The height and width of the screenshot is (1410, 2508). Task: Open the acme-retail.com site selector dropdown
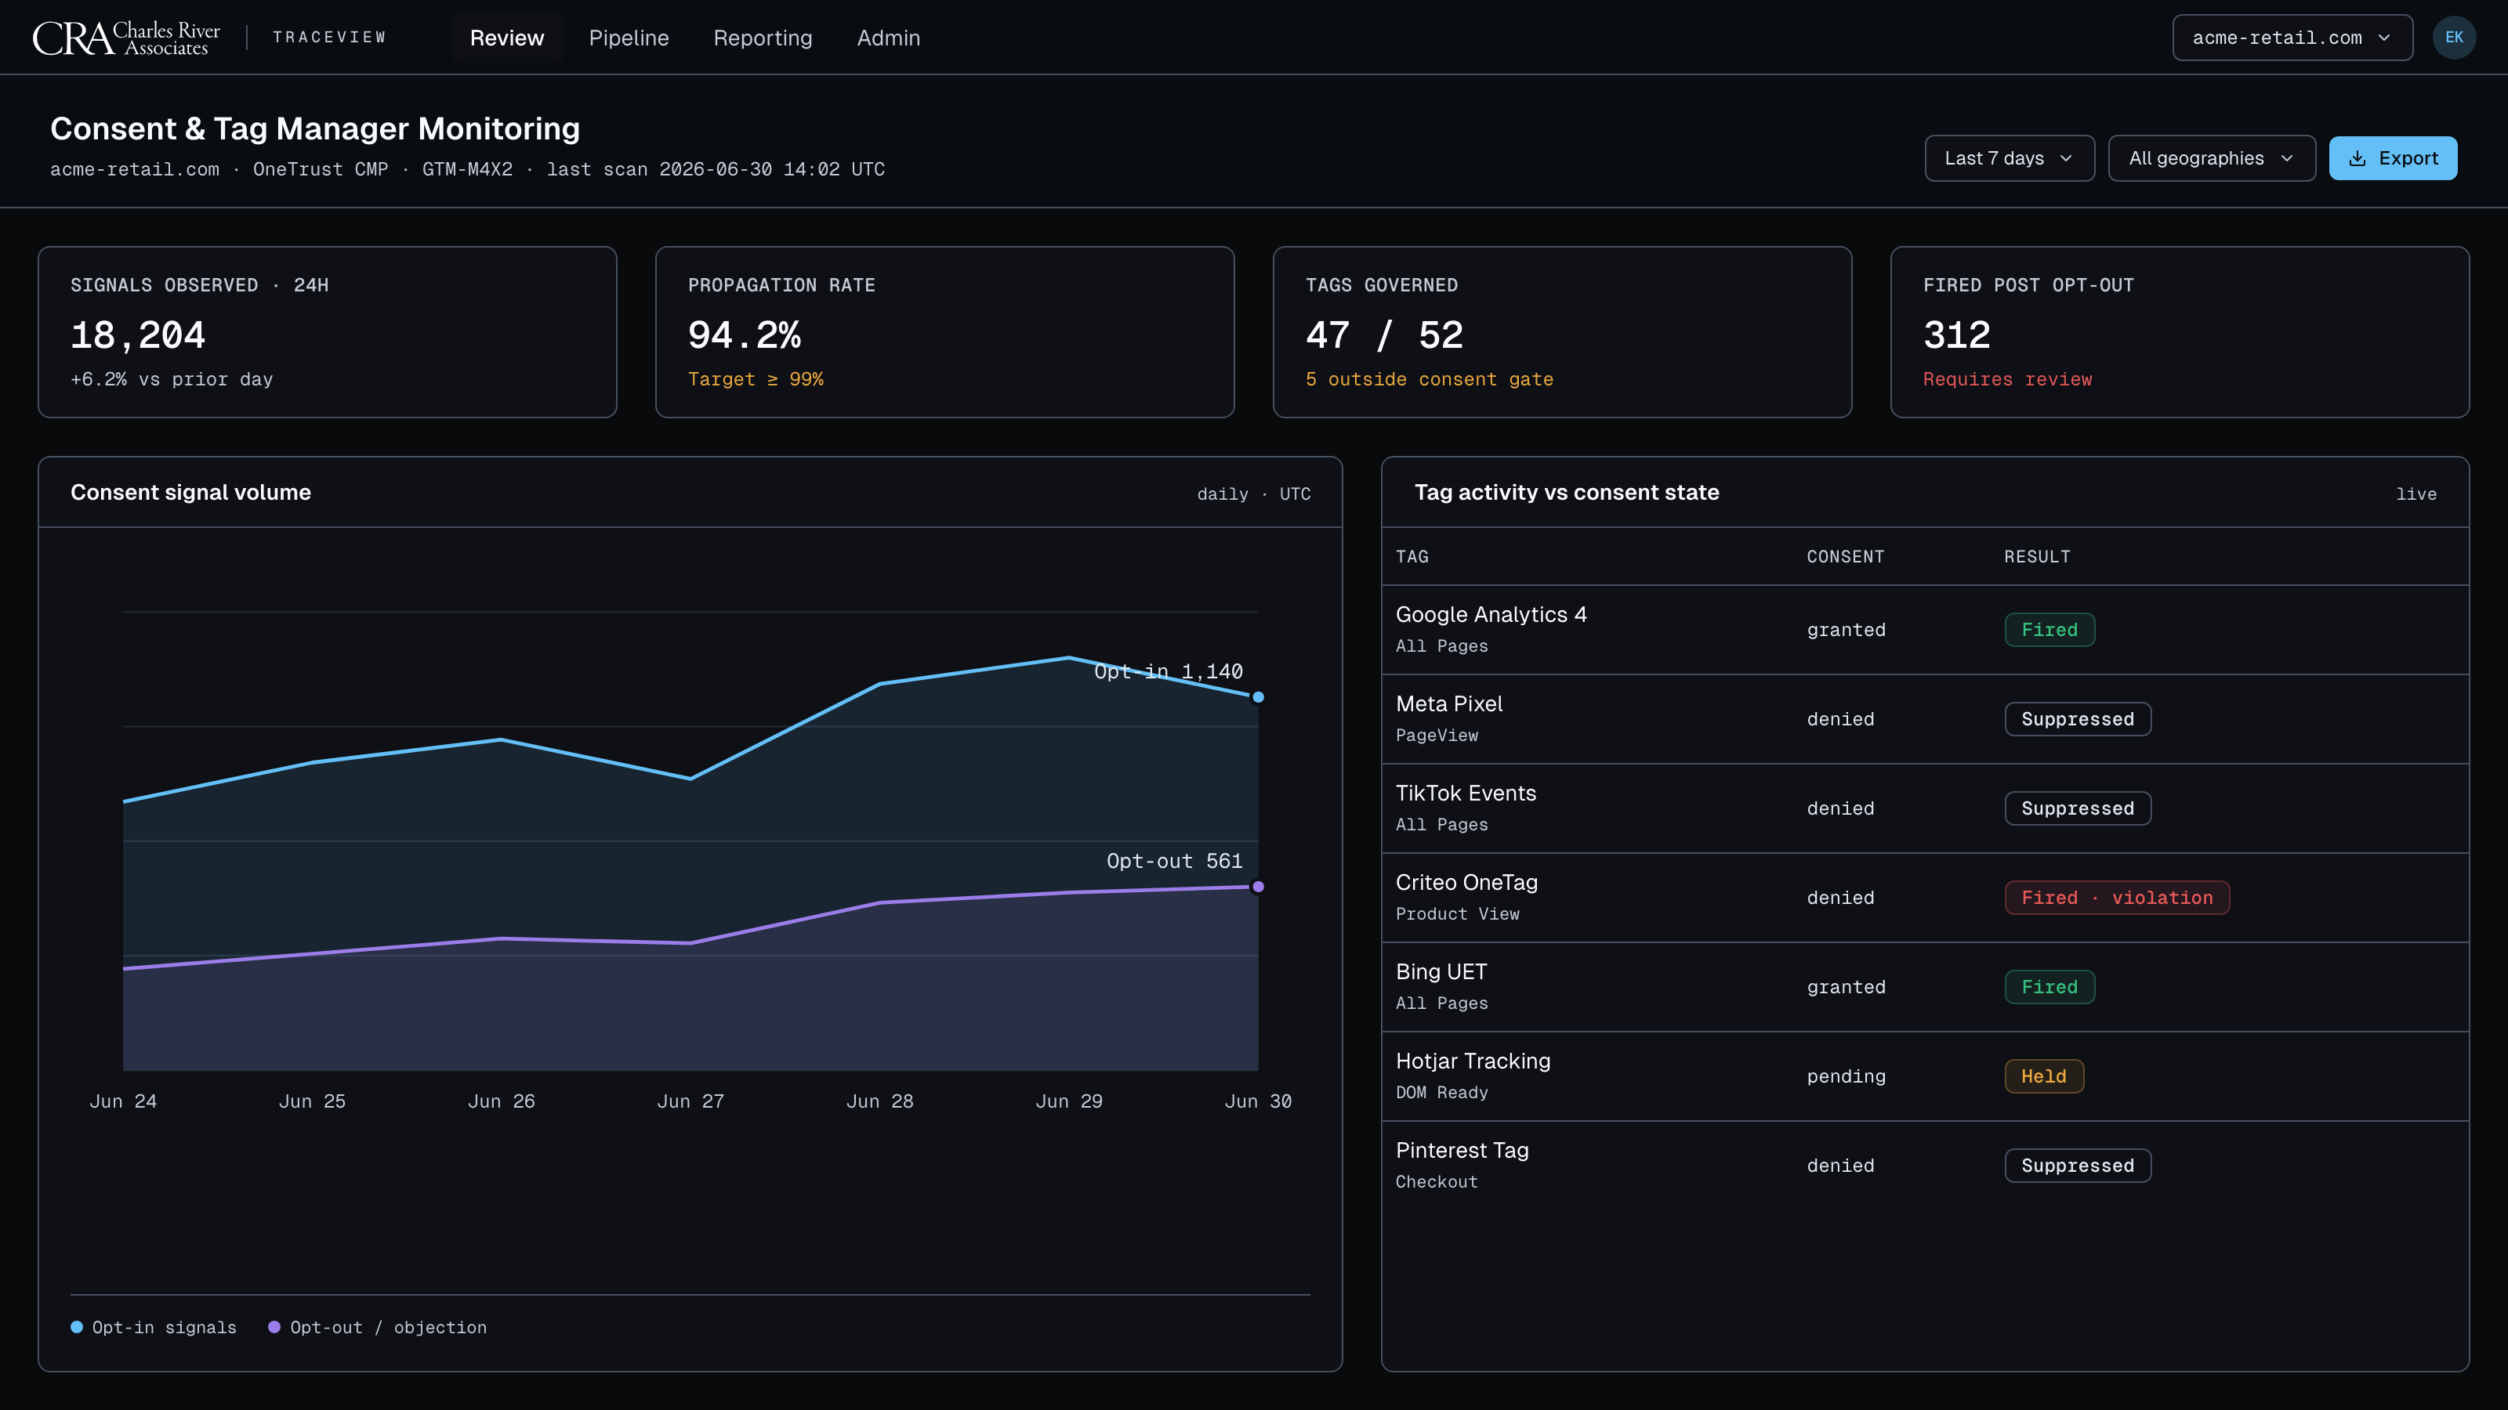pos(2292,38)
